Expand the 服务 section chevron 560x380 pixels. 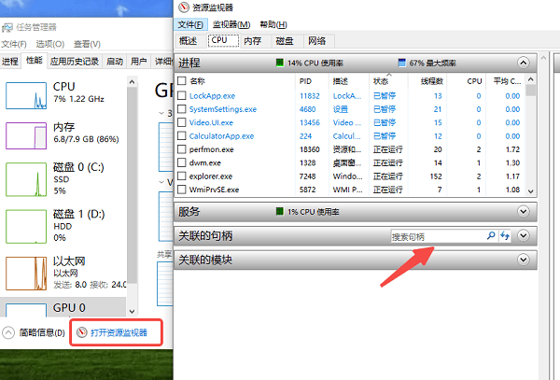click(524, 211)
